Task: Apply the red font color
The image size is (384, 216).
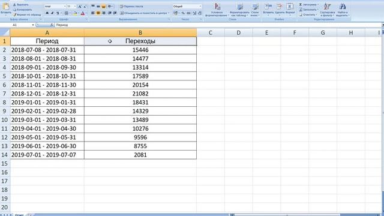Action: [x=83, y=13]
